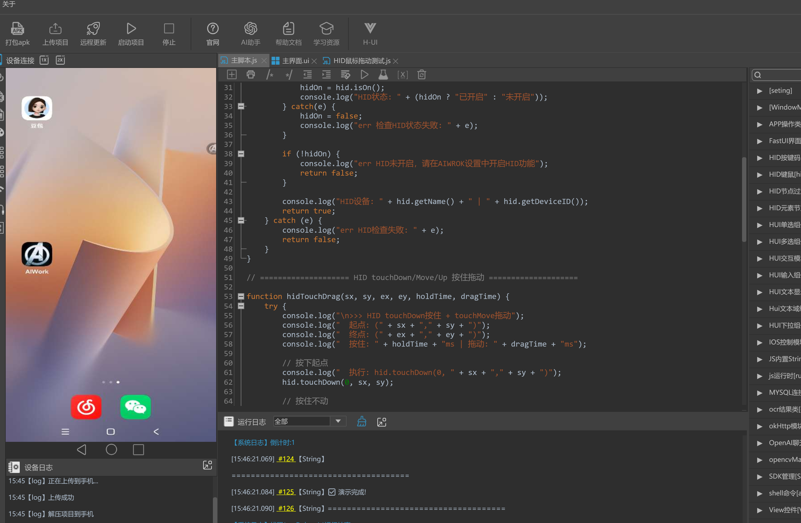This screenshot has width=801, height=523.
Task: Expand the shell命令 tree node
Action: [x=759, y=494]
